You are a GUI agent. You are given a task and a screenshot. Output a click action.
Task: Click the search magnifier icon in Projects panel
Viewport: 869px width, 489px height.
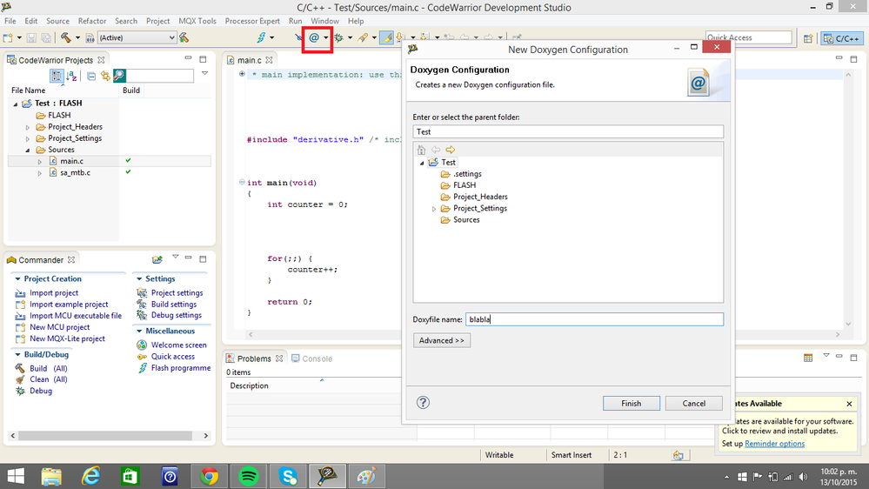coord(119,76)
